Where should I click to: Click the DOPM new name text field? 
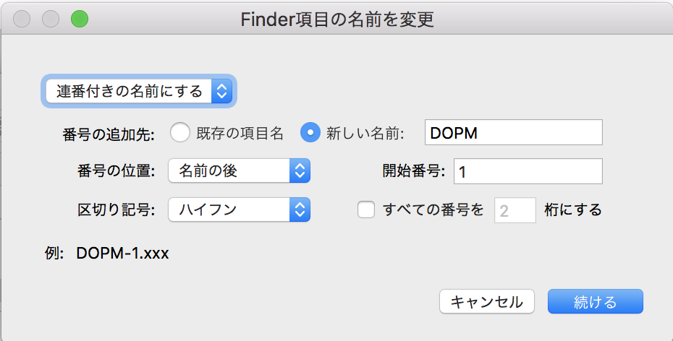(x=513, y=133)
